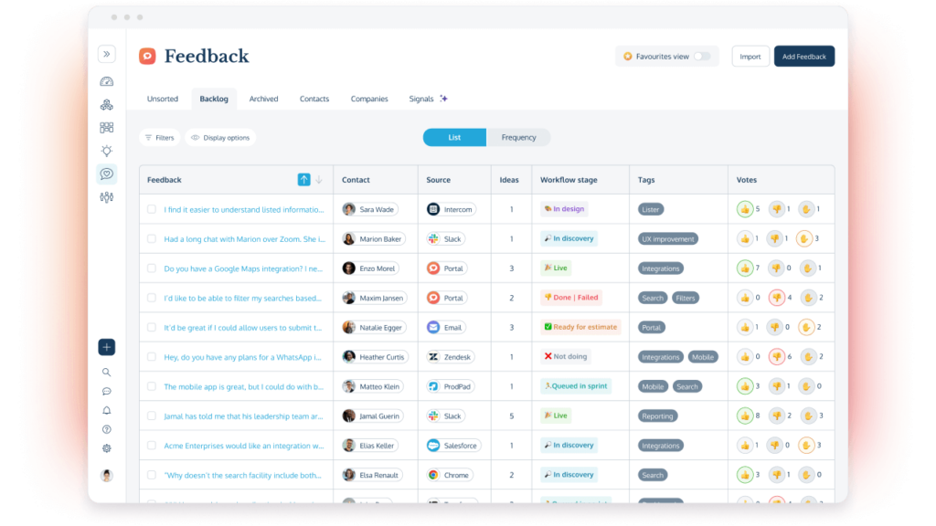Click the Reporting tag
Viewport: 936px width, 526px height.
pyautogui.click(x=657, y=416)
